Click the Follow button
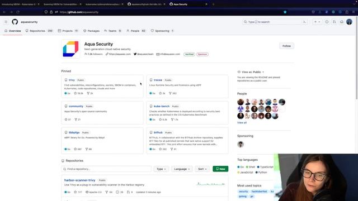358x201 pixels. pos(286,46)
